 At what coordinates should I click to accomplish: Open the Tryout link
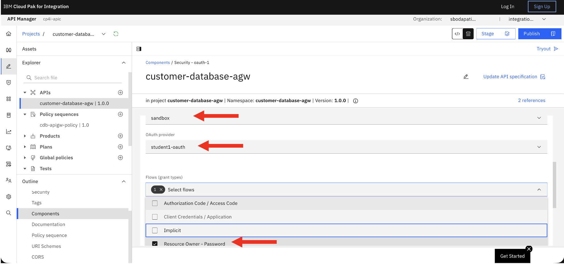point(547,49)
